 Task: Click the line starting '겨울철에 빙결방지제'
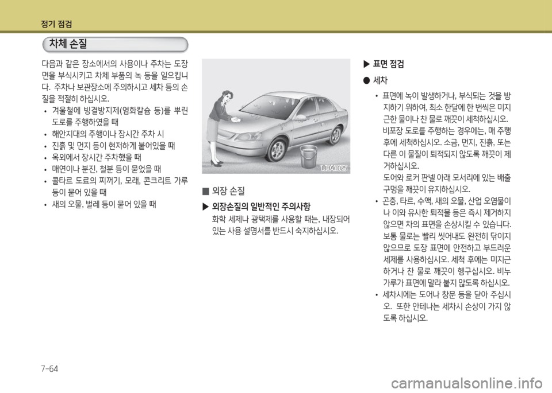click(x=120, y=111)
